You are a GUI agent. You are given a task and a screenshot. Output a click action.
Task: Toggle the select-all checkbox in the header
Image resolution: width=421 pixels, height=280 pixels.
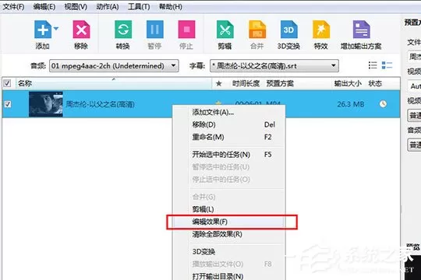coord(7,83)
